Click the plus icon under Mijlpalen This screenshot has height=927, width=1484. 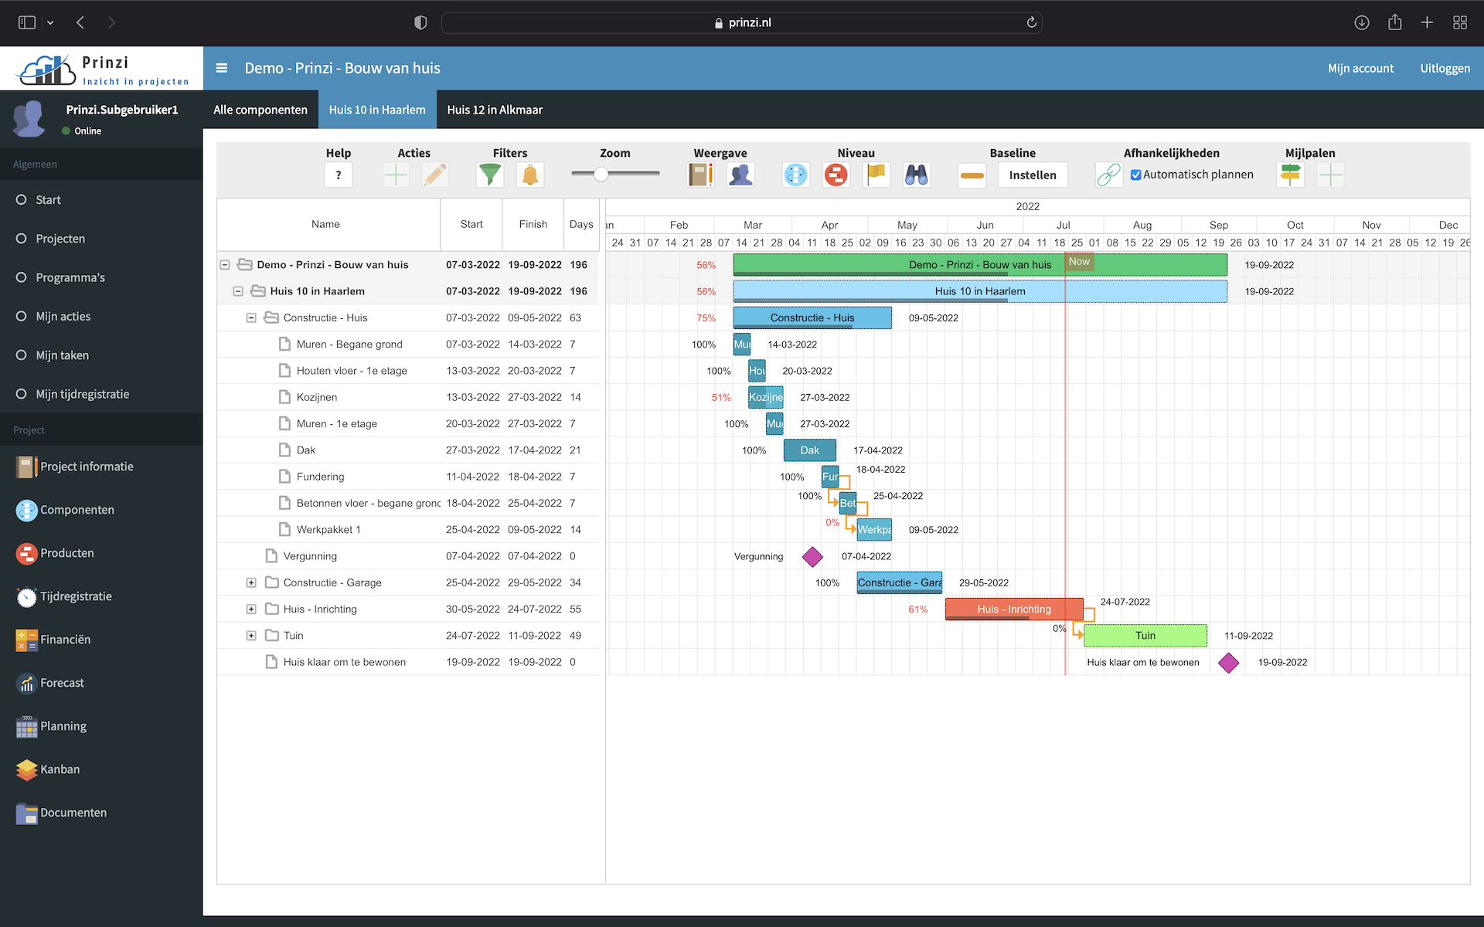pos(1330,175)
